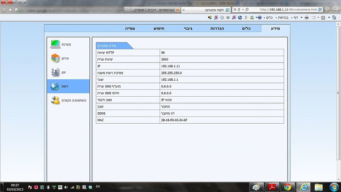Switch to the מידע (Info) tab
This screenshot has width=341, height=192.
click(x=275, y=29)
